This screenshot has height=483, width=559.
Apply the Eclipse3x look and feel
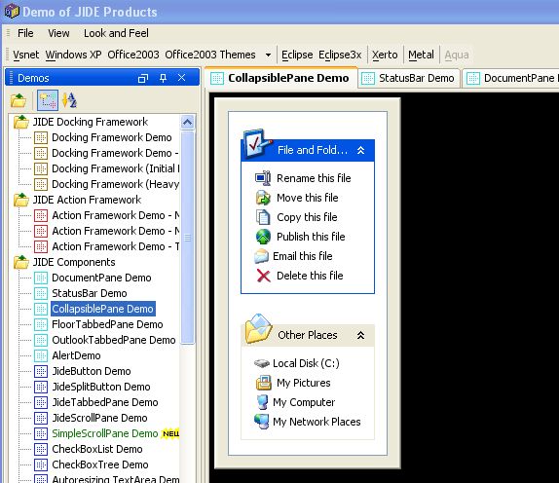coord(340,55)
